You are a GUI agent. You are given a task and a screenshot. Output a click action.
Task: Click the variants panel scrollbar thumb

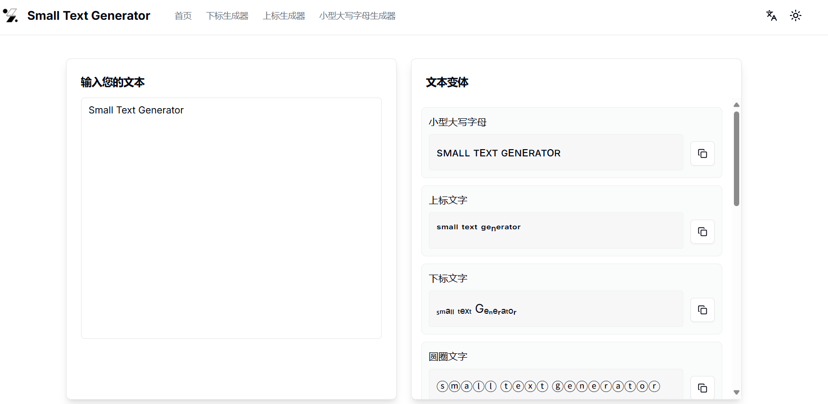(736, 158)
